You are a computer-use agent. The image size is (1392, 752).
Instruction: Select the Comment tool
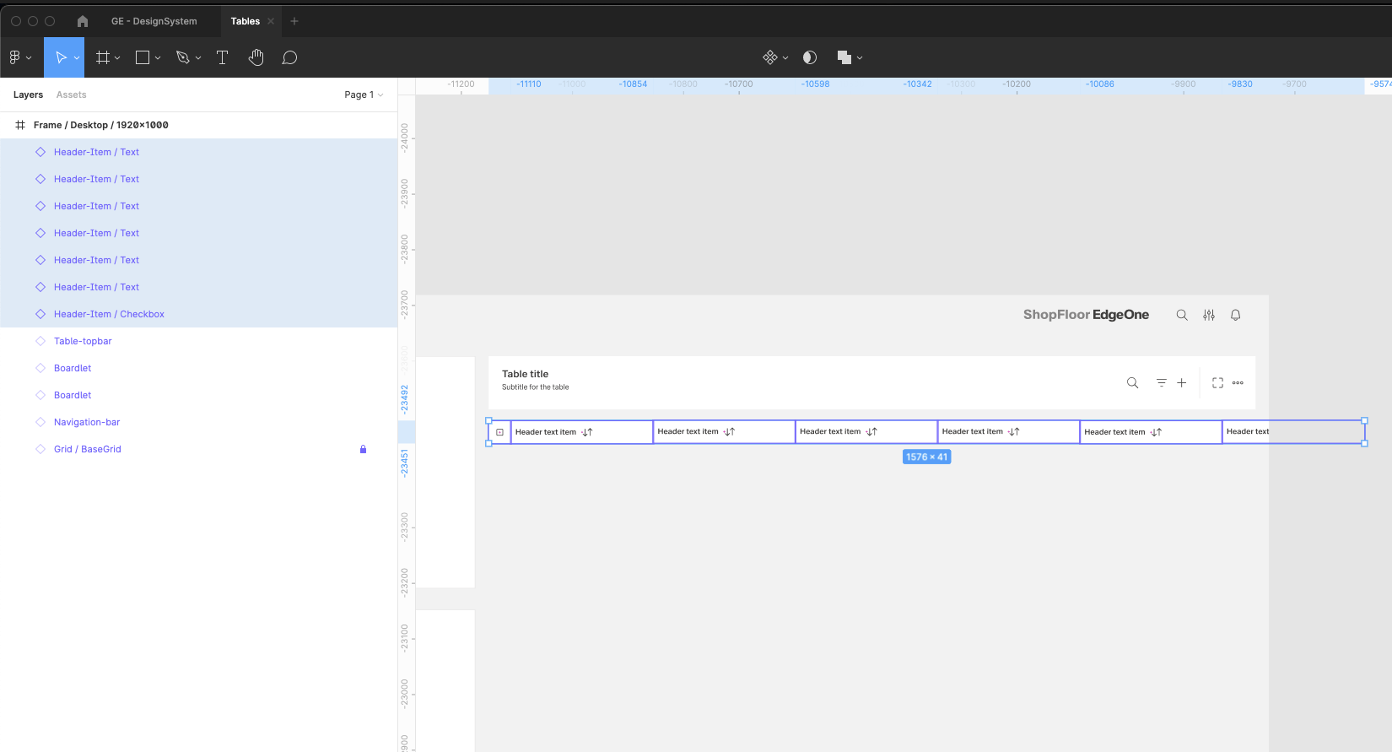click(x=289, y=57)
